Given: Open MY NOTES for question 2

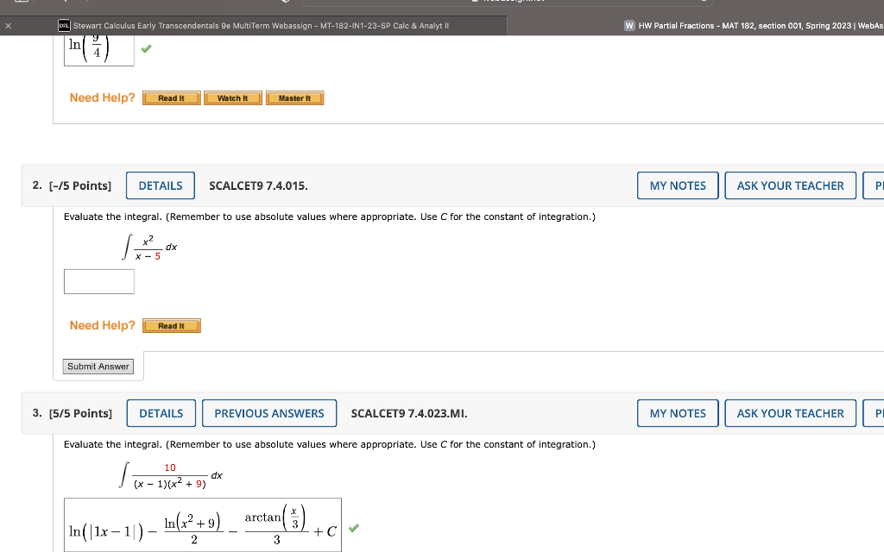Looking at the screenshot, I should (x=677, y=185).
